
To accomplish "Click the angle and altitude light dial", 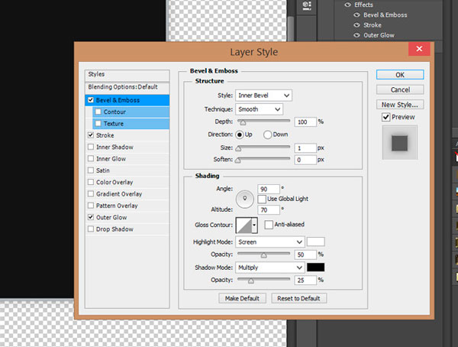I will click(245, 199).
